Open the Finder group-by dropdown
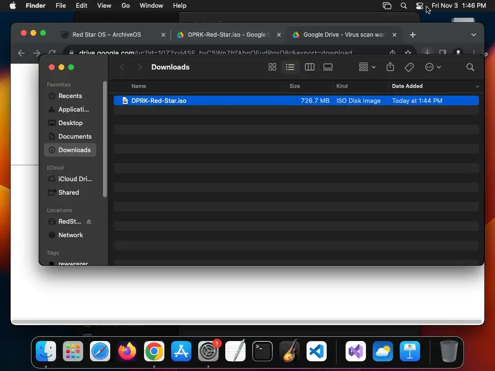The image size is (495, 371). click(367, 67)
